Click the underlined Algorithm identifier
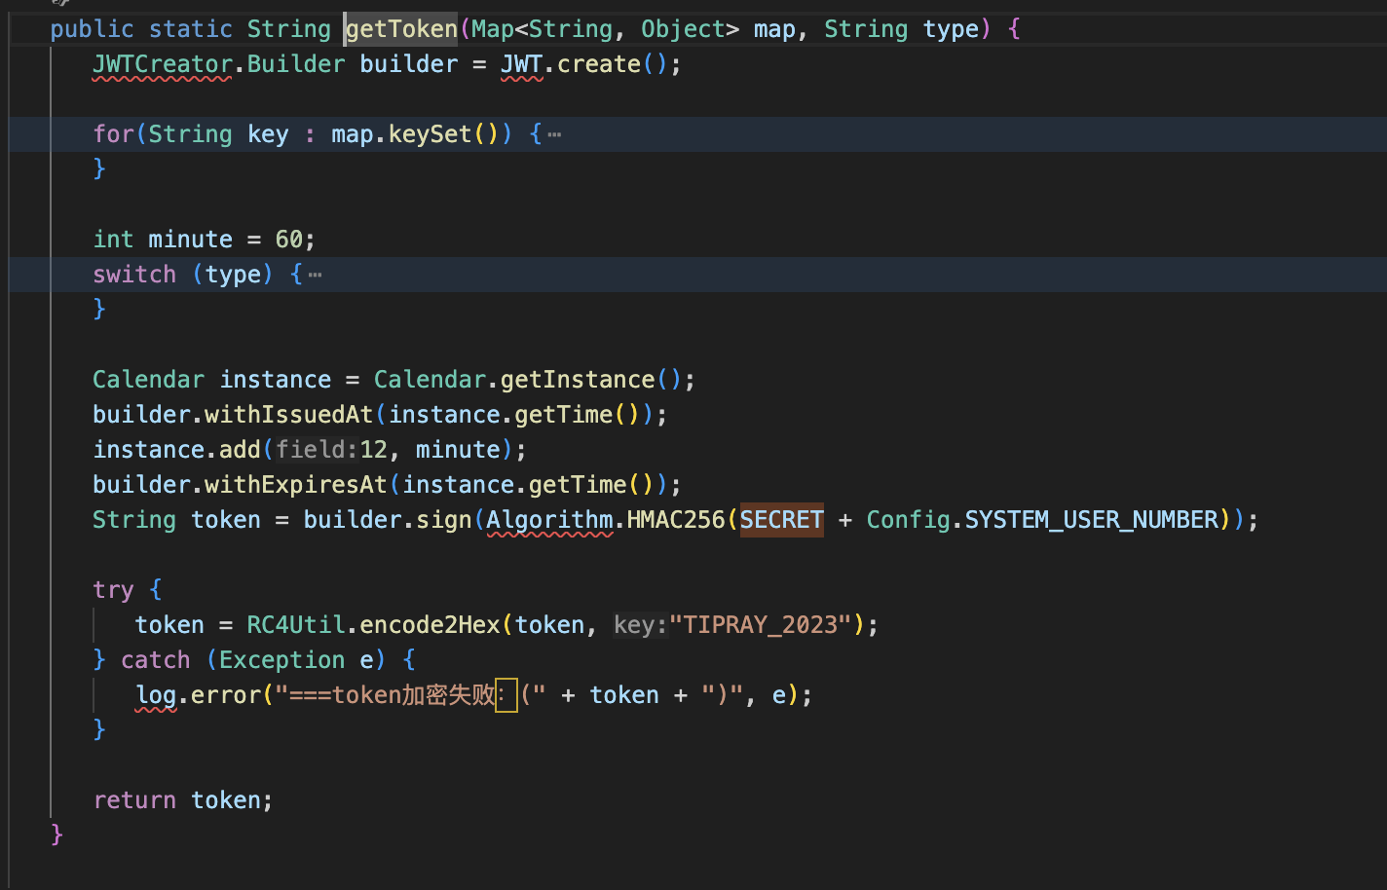This screenshot has width=1387, height=890. (549, 520)
